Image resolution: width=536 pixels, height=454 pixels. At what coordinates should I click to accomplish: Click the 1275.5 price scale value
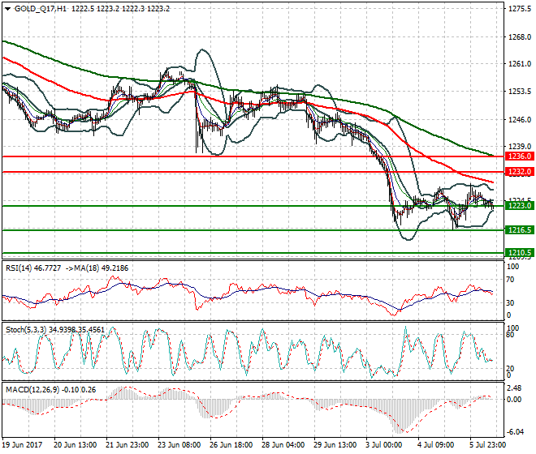click(520, 9)
